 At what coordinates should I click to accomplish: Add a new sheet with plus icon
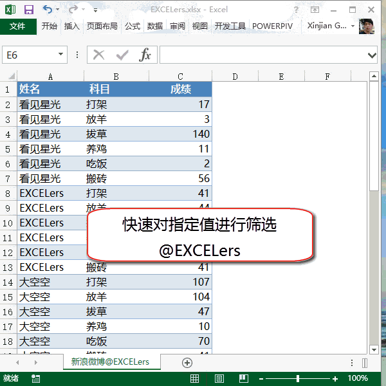[187, 363]
